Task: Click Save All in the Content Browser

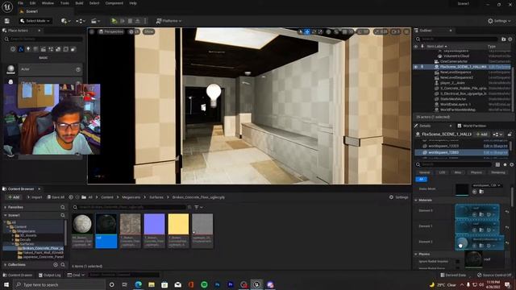Action: [x=56, y=197]
